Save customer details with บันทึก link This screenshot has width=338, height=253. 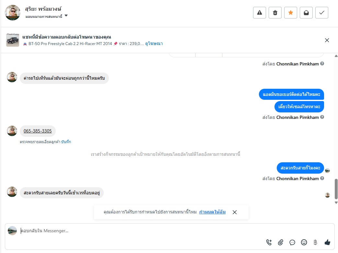point(66,142)
